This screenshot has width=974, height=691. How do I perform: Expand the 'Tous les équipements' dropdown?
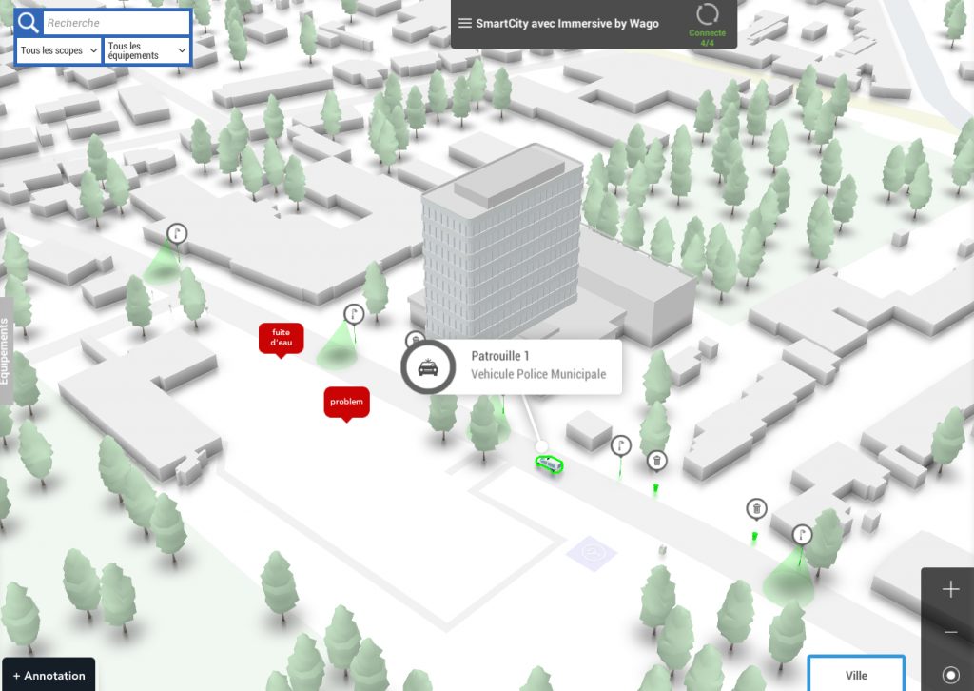coord(146,50)
